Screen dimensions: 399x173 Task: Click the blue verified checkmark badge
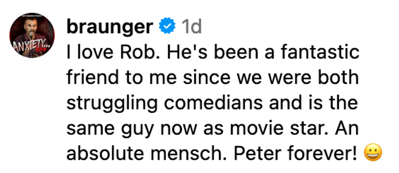click(x=167, y=27)
